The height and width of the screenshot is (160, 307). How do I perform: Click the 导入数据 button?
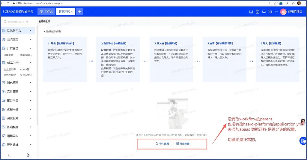point(162,143)
